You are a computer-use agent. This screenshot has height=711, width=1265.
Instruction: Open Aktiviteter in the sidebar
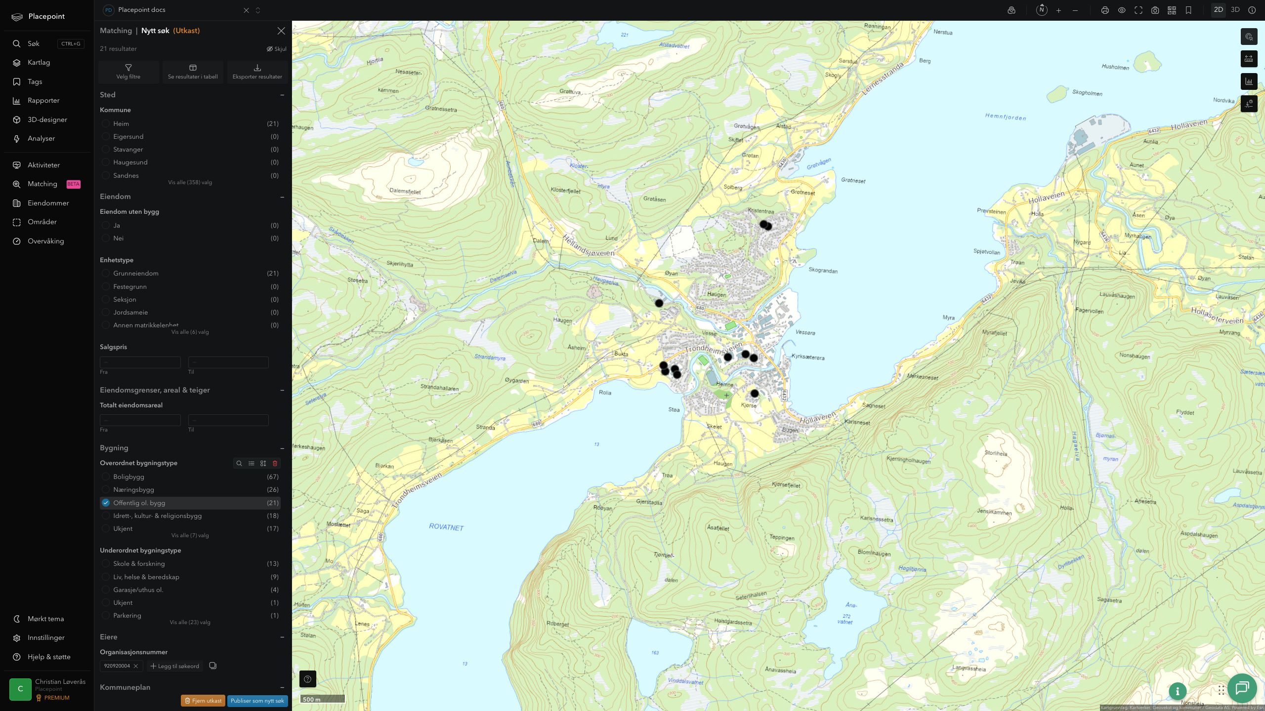click(x=43, y=165)
